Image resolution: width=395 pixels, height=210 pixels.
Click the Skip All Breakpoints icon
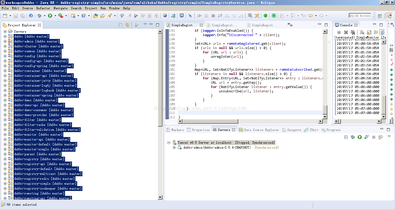[x=190, y=16]
